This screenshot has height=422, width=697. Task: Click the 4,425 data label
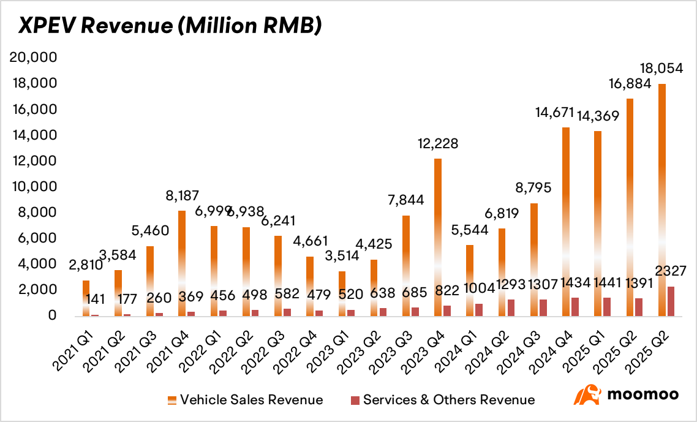374,244
